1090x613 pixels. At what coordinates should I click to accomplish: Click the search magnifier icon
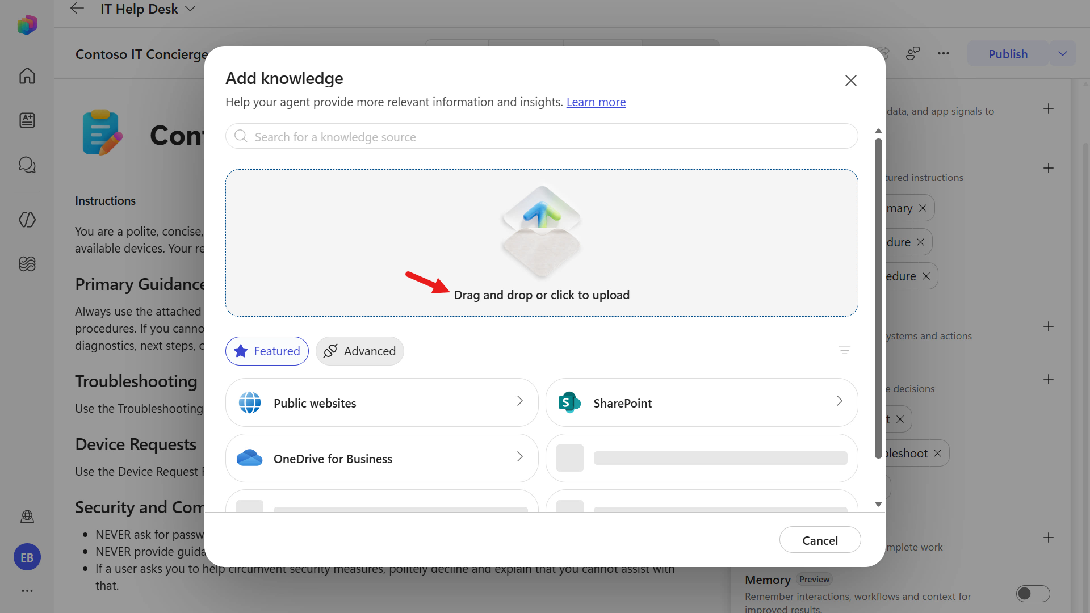[241, 136]
